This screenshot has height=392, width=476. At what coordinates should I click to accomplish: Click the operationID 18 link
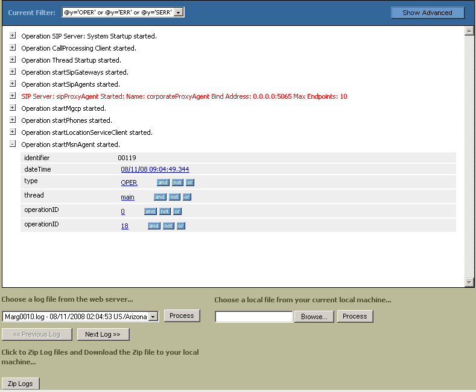click(124, 226)
